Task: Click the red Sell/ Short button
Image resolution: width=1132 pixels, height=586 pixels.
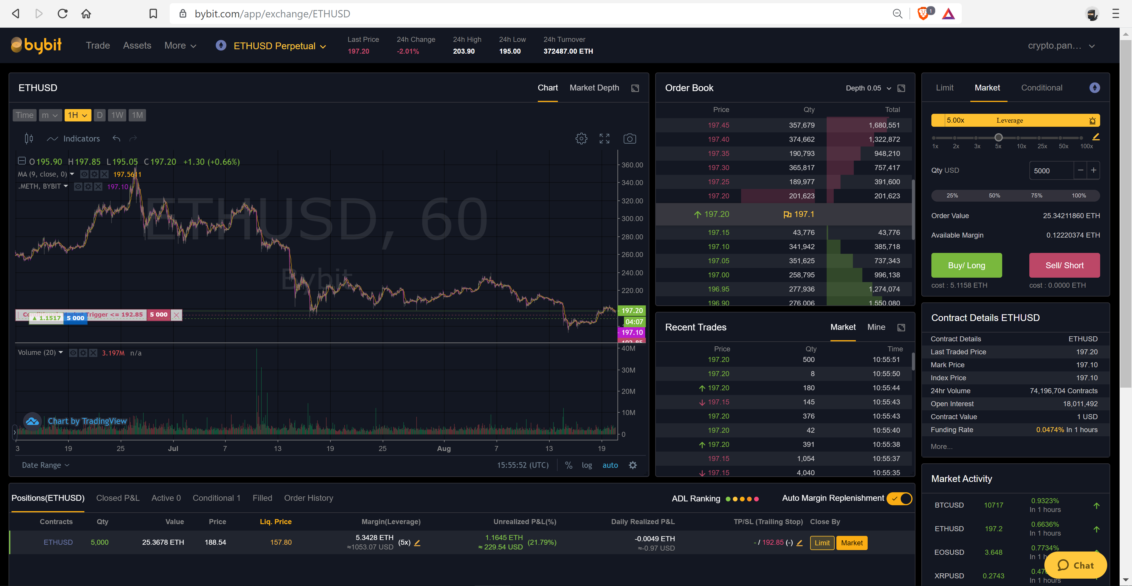Action: pos(1064,265)
